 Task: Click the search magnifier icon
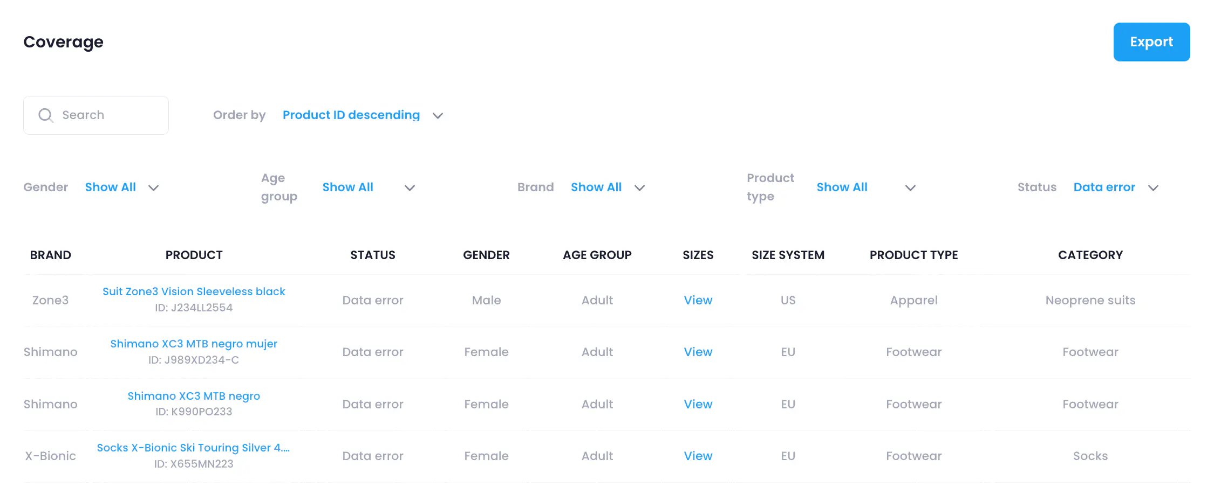pos(46,115)
